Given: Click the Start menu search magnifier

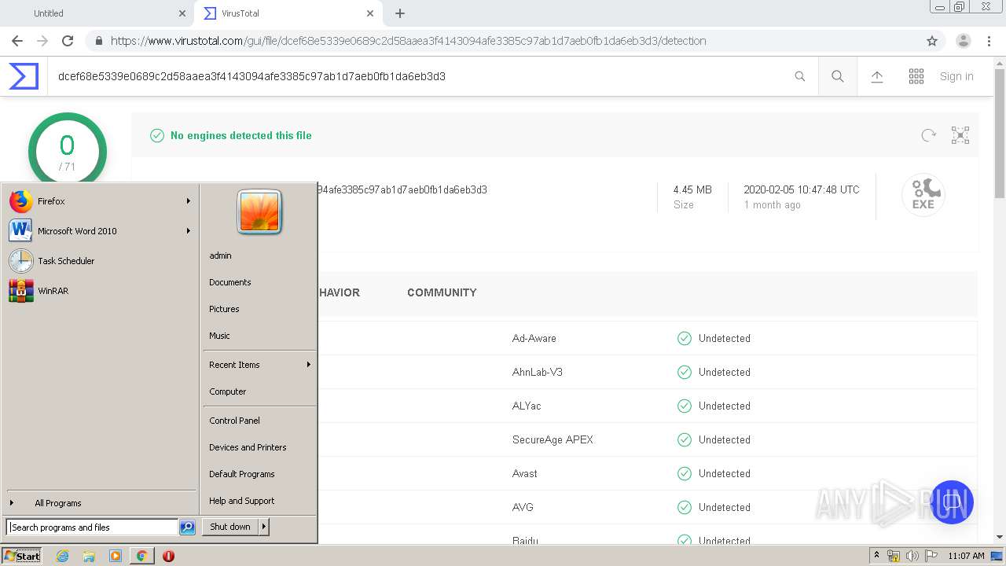Looking at the screenshot, I should pos(187,527).
